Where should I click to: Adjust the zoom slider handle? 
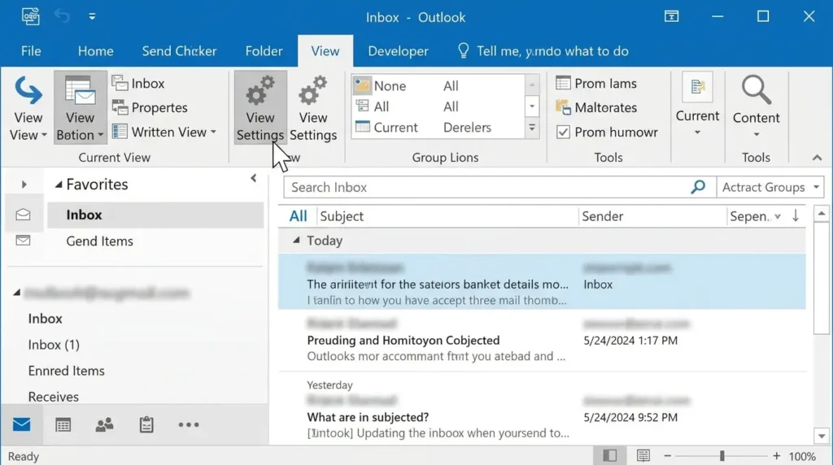coord(722,455)
